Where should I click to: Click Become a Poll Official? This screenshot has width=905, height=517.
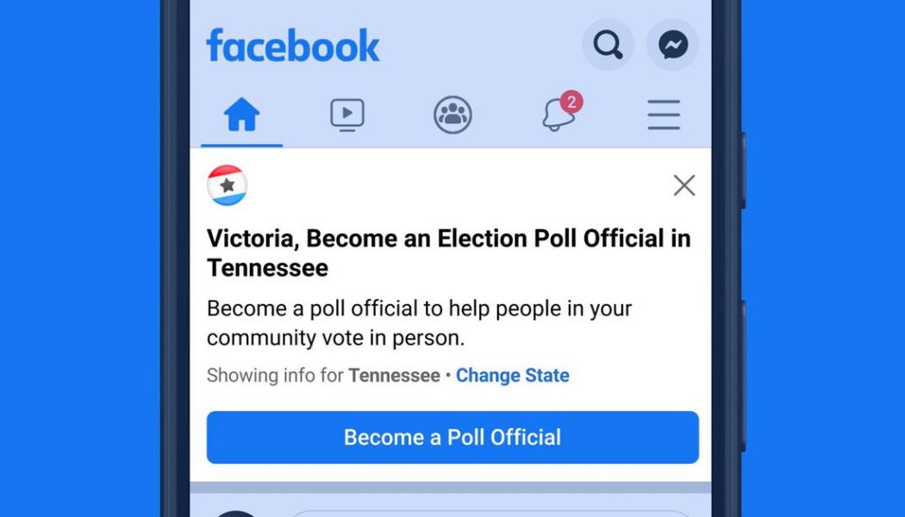tap(452, 437)
